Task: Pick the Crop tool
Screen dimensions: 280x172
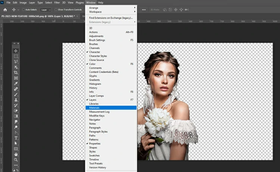Action: point(16,73)
